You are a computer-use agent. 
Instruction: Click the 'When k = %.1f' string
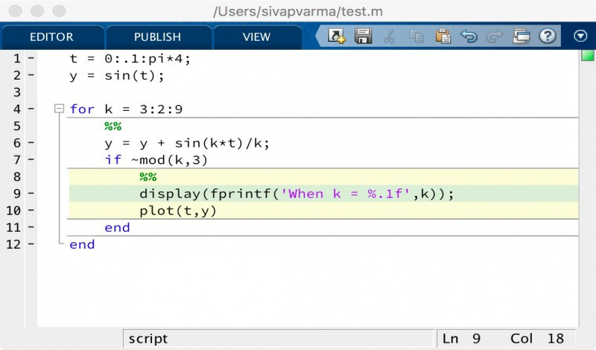point(346,194)
